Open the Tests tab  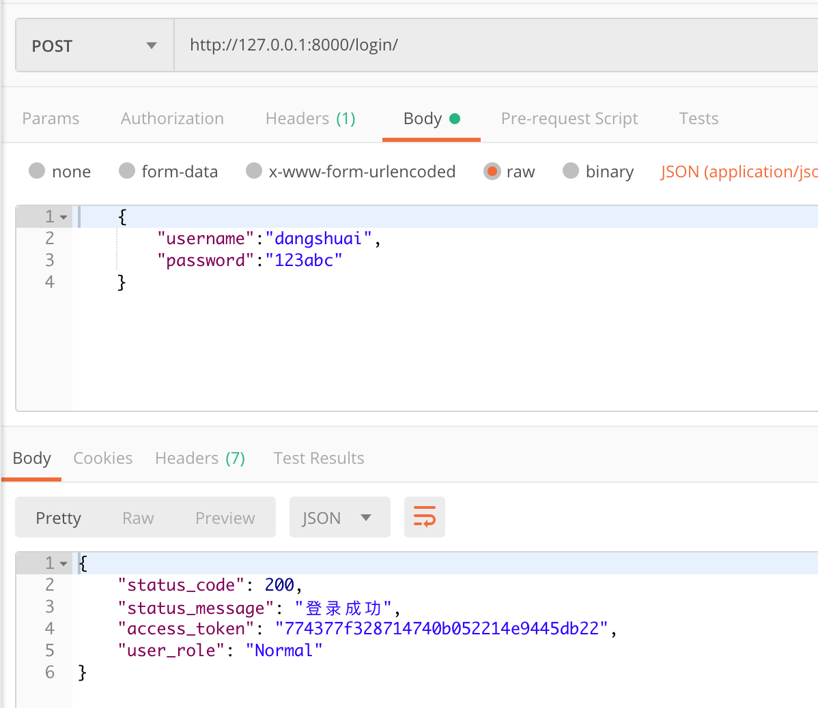(x=699, y=119)
